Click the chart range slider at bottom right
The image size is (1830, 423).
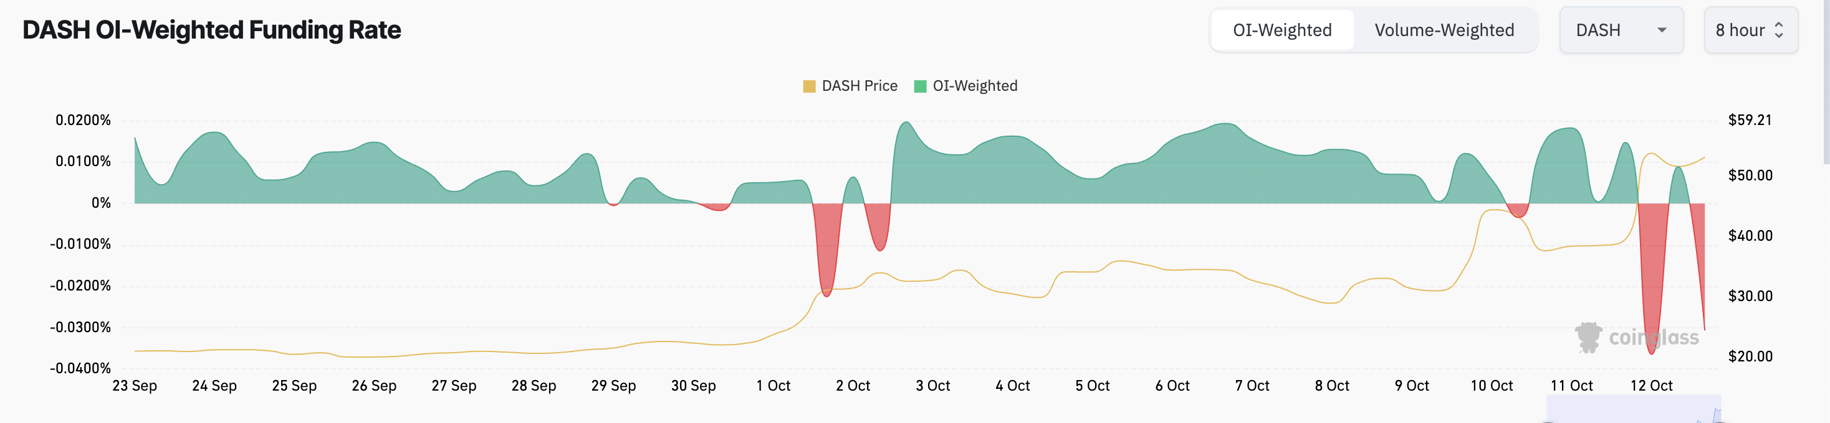point(1633,409)
